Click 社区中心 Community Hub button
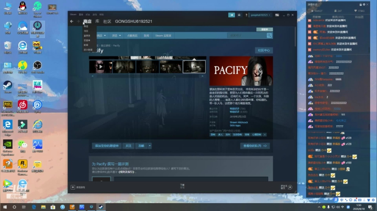The image size is (377, 211). (x=264, y=50)
